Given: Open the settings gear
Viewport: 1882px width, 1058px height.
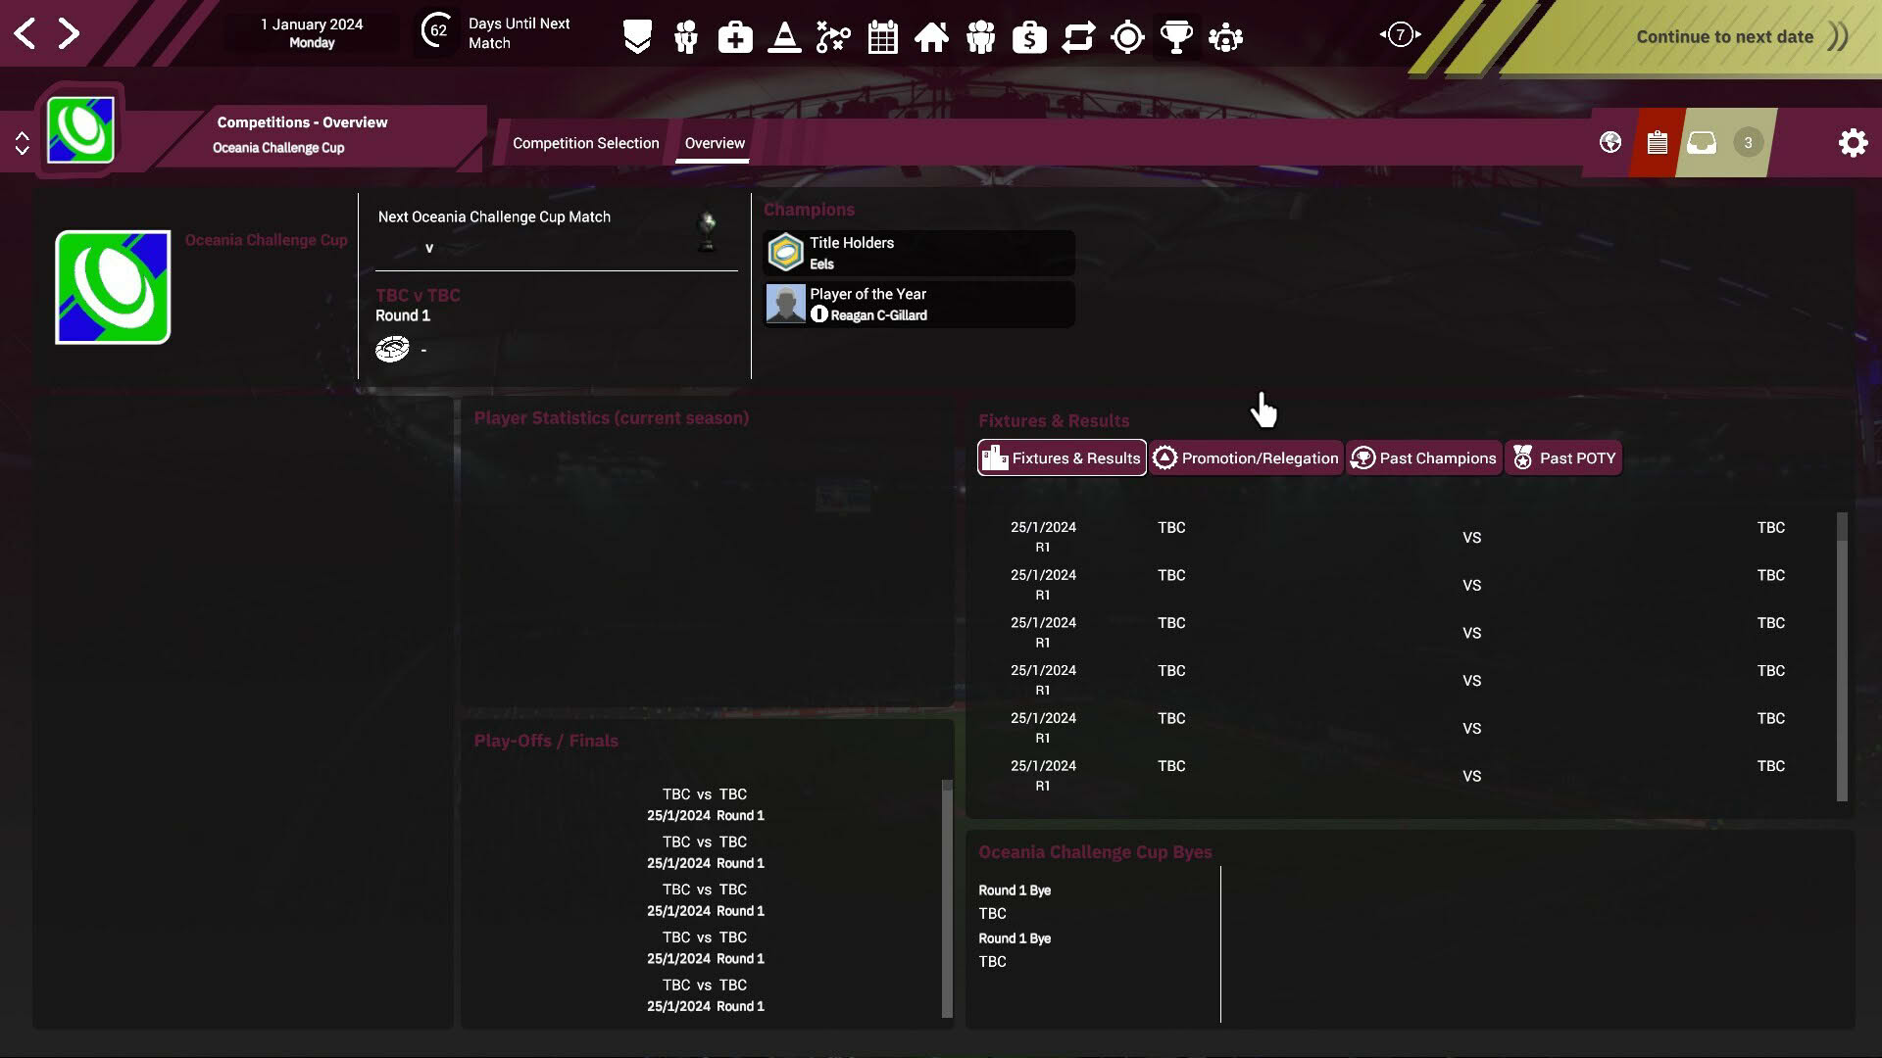Looking at the screenshot, I should (1853, 143).
